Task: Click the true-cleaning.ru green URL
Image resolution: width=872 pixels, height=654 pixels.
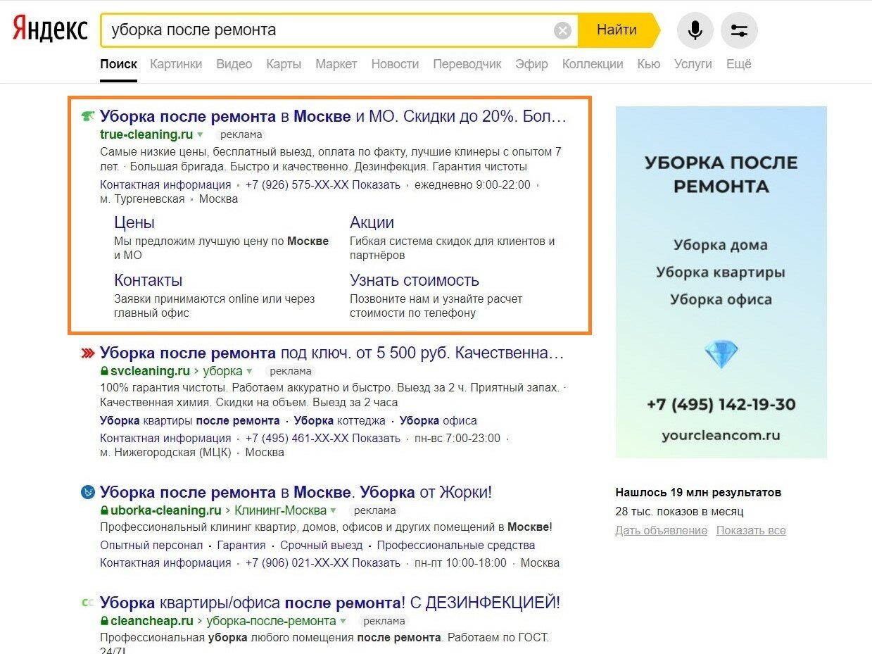Action: [146, 134]
